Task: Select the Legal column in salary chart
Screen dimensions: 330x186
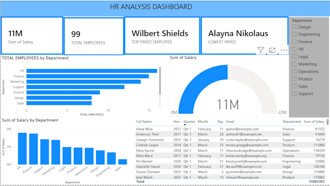Action: [67, 156]
